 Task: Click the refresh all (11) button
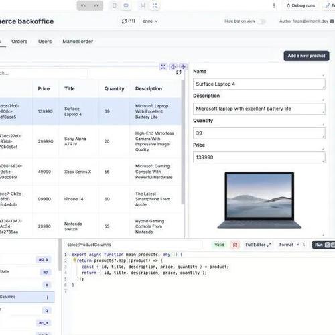129,21
